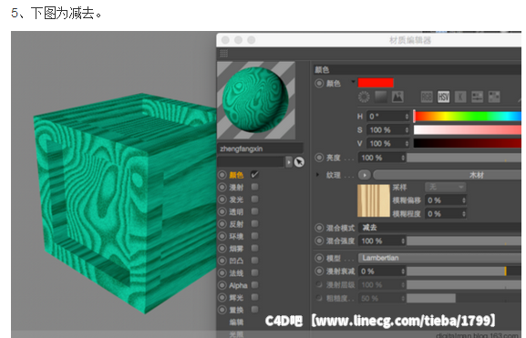Select the Kelvin K color mode
Screen dimensions: 526x338
click(x=460, y=97)
